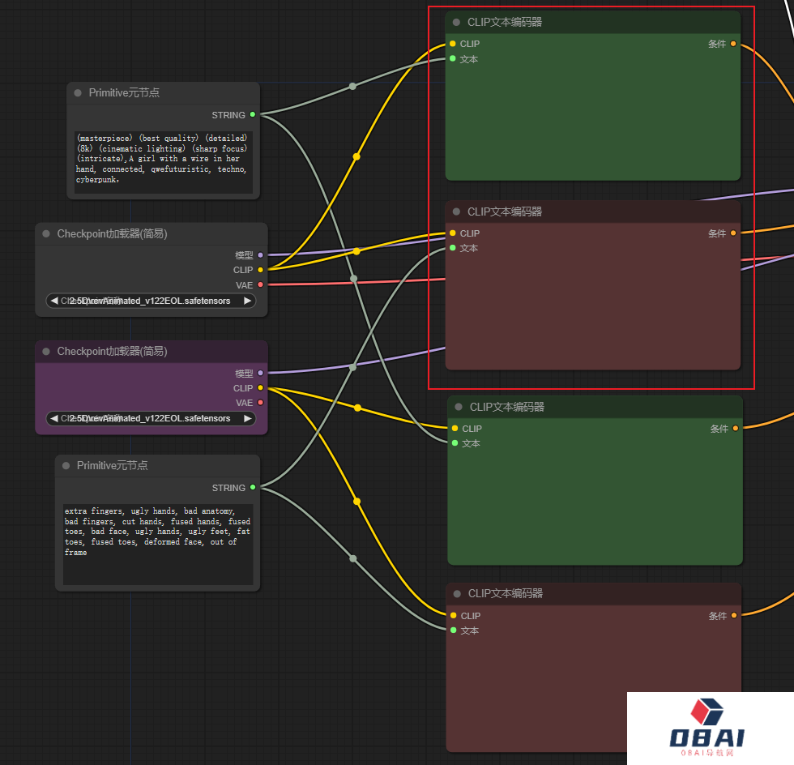Click the red VAE output port on gray Checkpoint加载器
The height and width of the screenshot is (765, 794).
coord(260,284)
